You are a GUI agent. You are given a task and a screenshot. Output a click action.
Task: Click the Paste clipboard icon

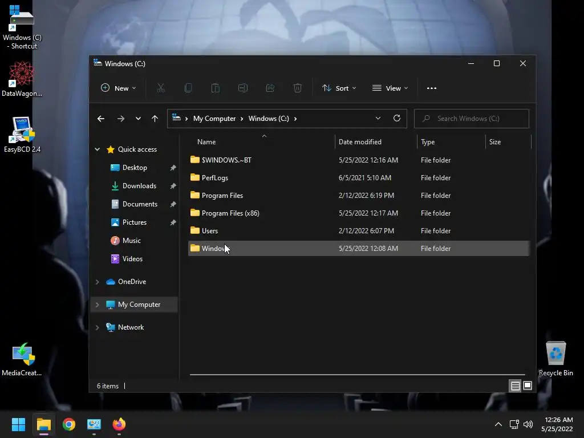coord(215,88)
